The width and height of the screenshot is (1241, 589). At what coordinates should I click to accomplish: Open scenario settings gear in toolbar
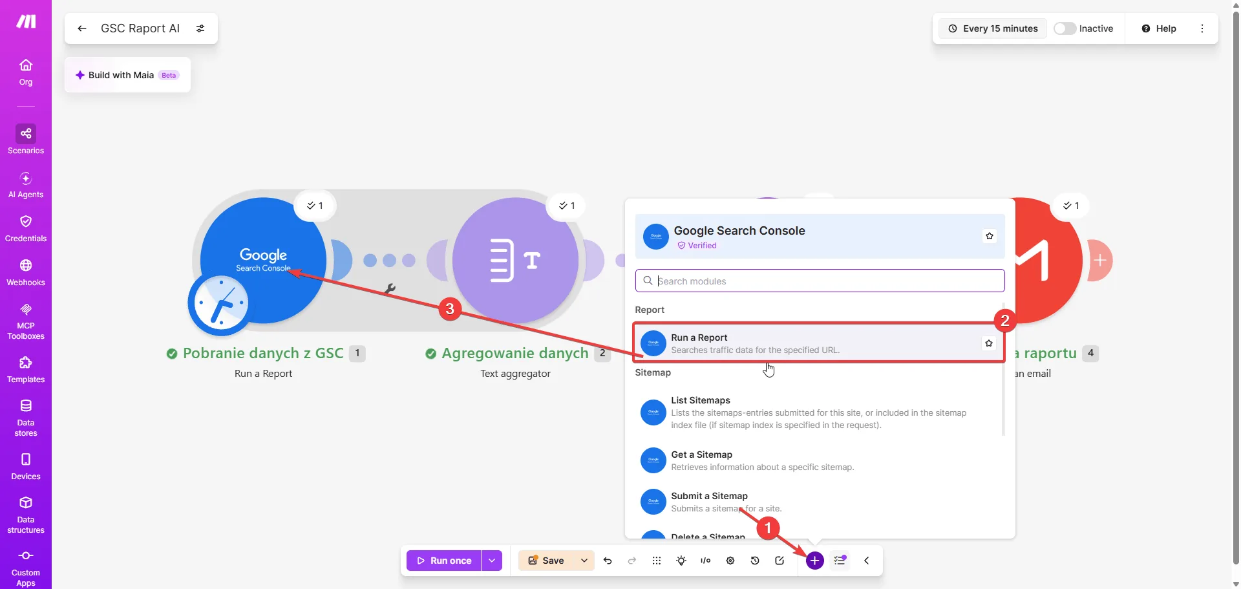tap(730, 561)
